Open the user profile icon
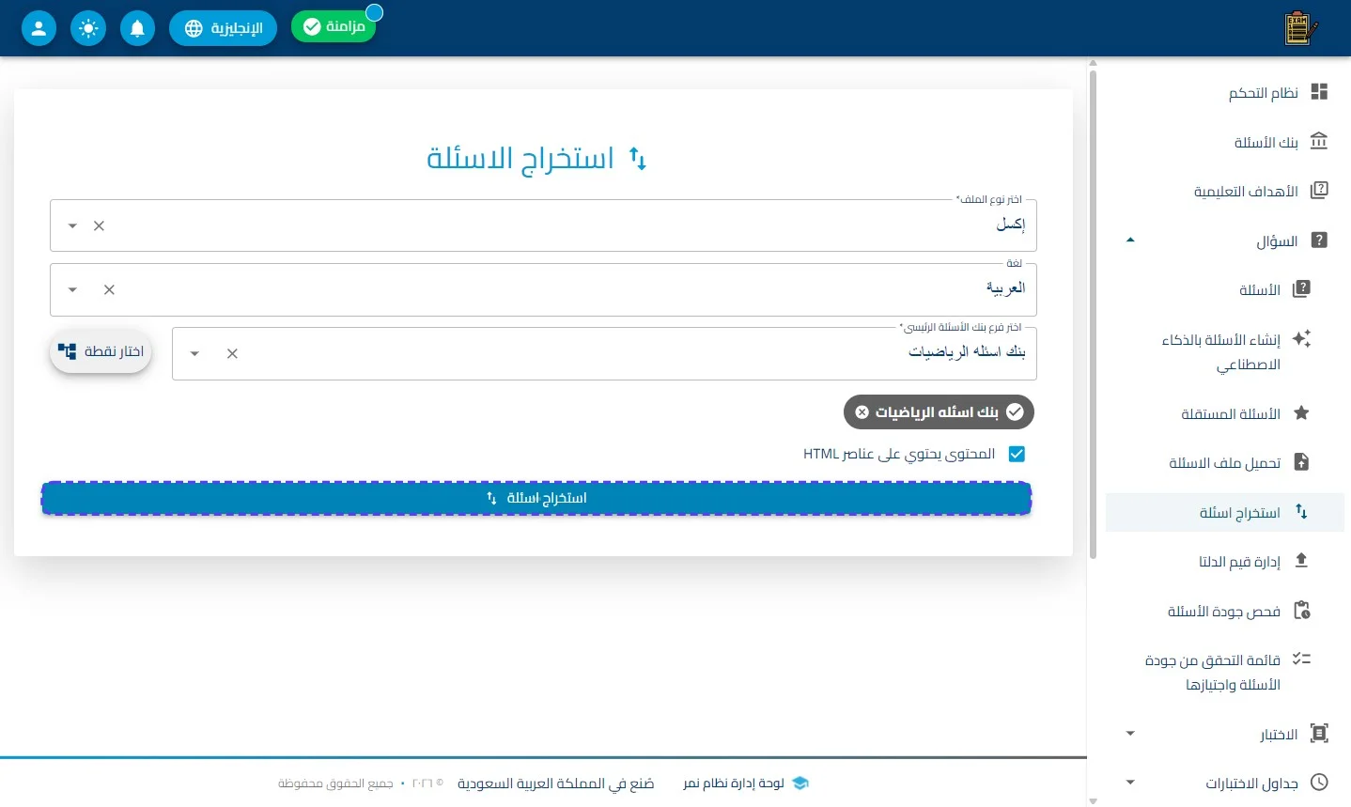The image size is (1351, 807). (x=39, y=28)
